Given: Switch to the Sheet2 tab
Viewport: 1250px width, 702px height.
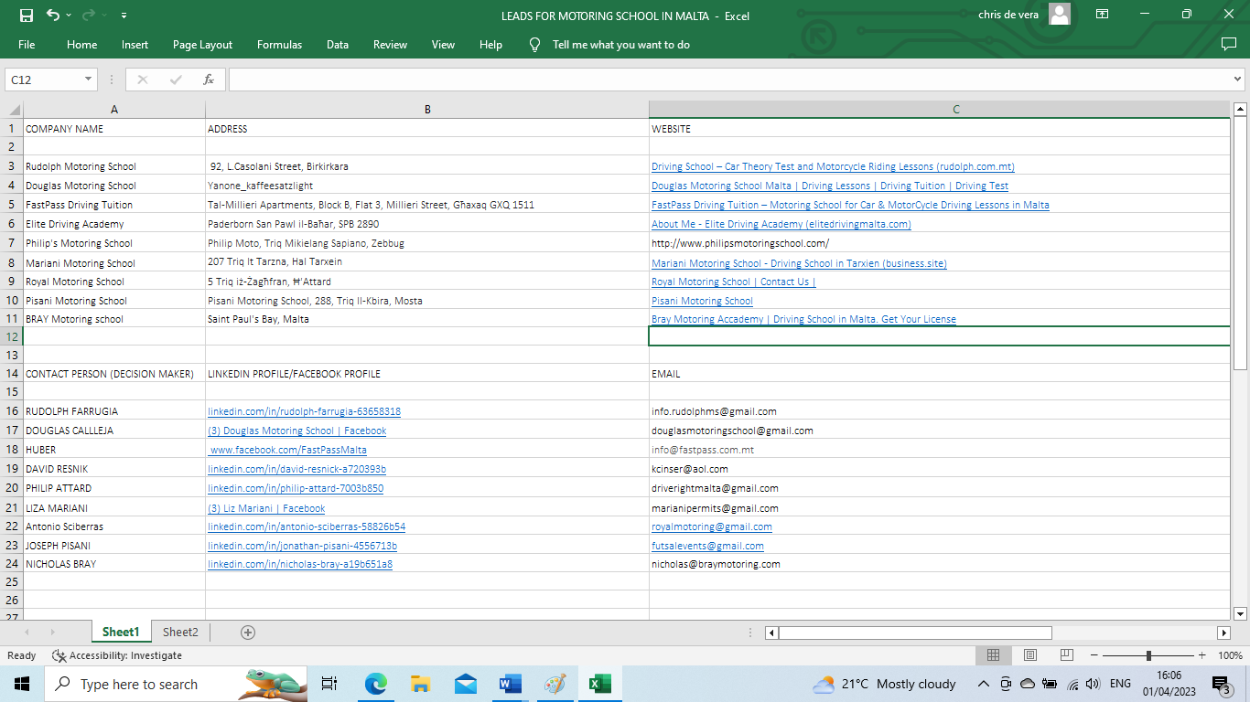Looking at the screenshot, I should pyautogui.click(x=180, y=633).
